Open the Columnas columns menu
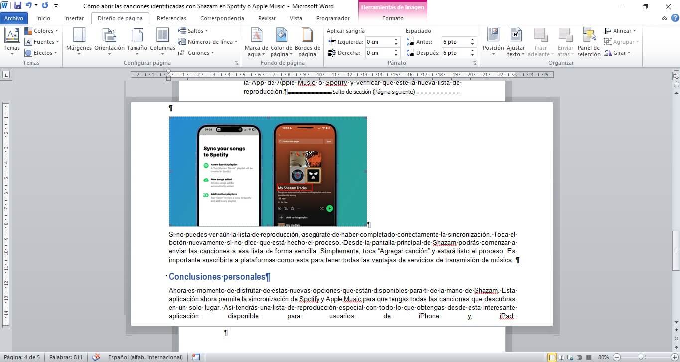Image resolution: width=680 pixels, height=362 pixels. (162, 42)
